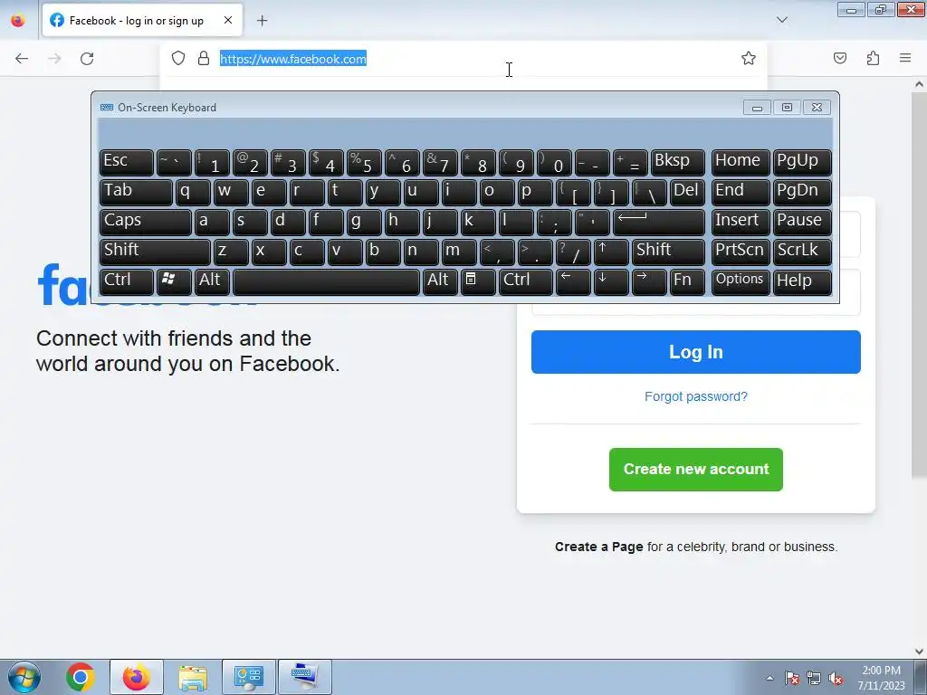Tap the letter f key
The image size is (927, 695).
326,222
